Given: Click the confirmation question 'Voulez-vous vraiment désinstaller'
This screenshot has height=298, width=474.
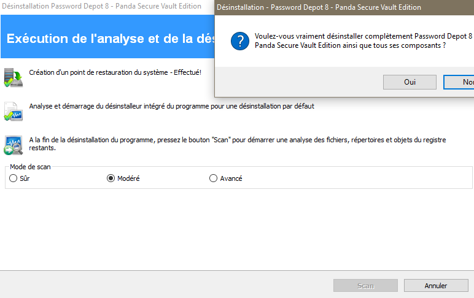Looking at the screenshot, I should tap(363, 40).
